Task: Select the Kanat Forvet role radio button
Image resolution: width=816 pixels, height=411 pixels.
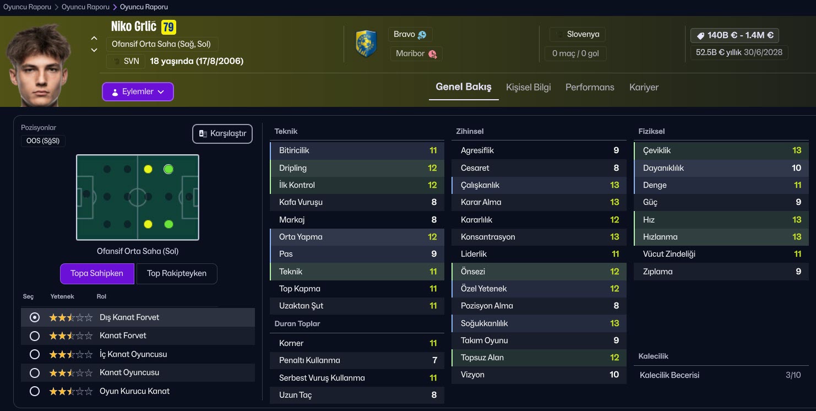Action: pos(35,336)
